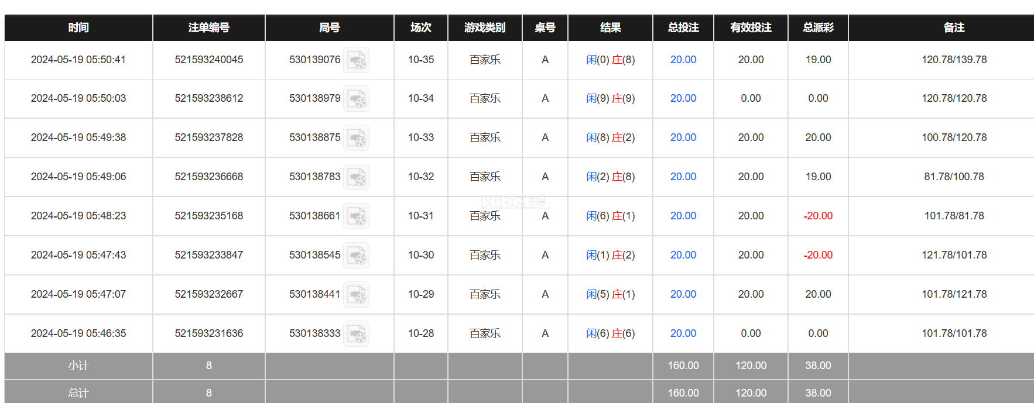Click the 20.00 total bet link for 10-35
This screenshot has width=1034, height=403.
(x=683, y=60)
